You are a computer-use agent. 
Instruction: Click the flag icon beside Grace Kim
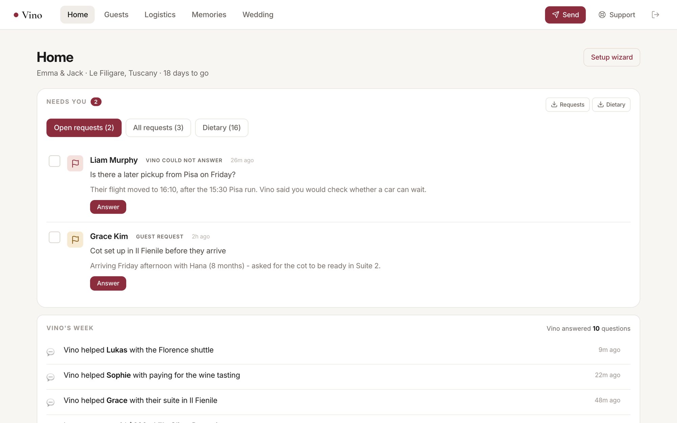click(x=75, y=240)
